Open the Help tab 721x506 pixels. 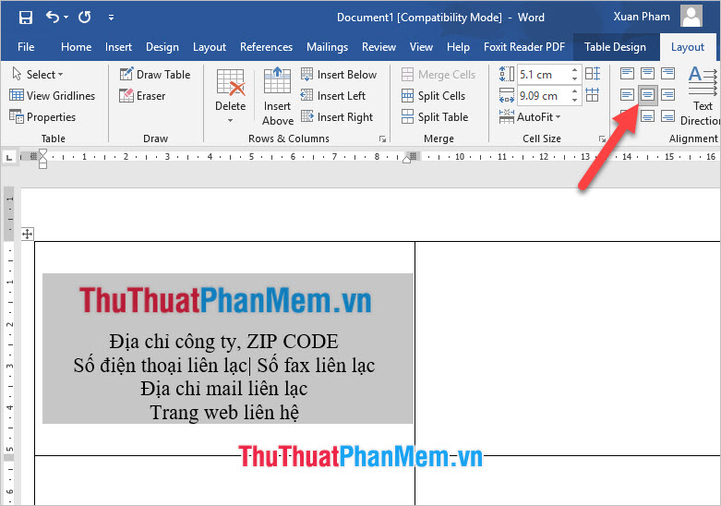pyautogui.click(x=458, y=47)
